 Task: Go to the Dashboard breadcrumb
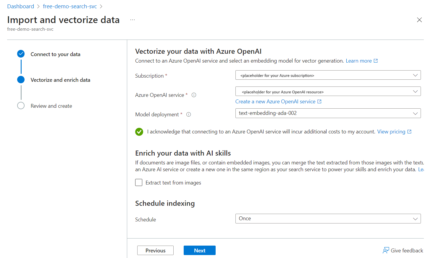click(20, 6)
